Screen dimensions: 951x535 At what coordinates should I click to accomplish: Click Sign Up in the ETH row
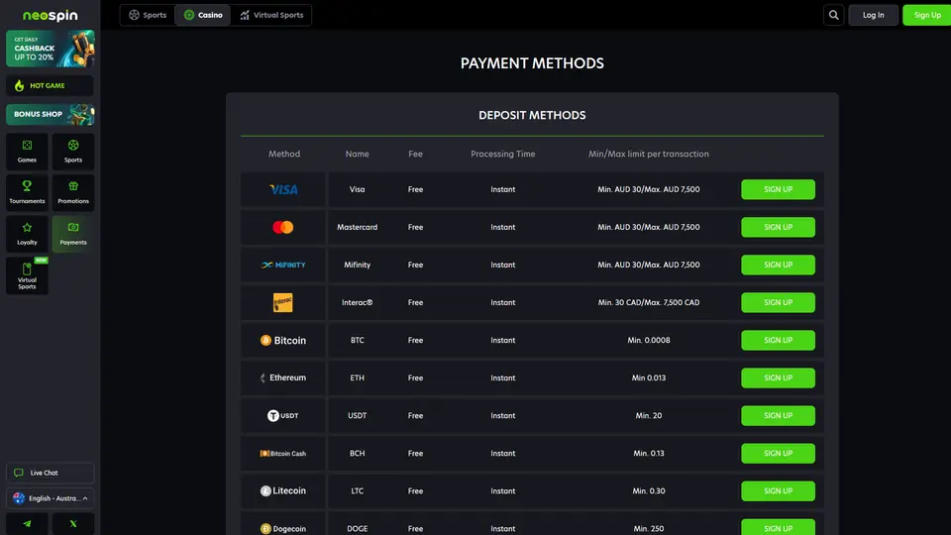[x=779, y=377]
